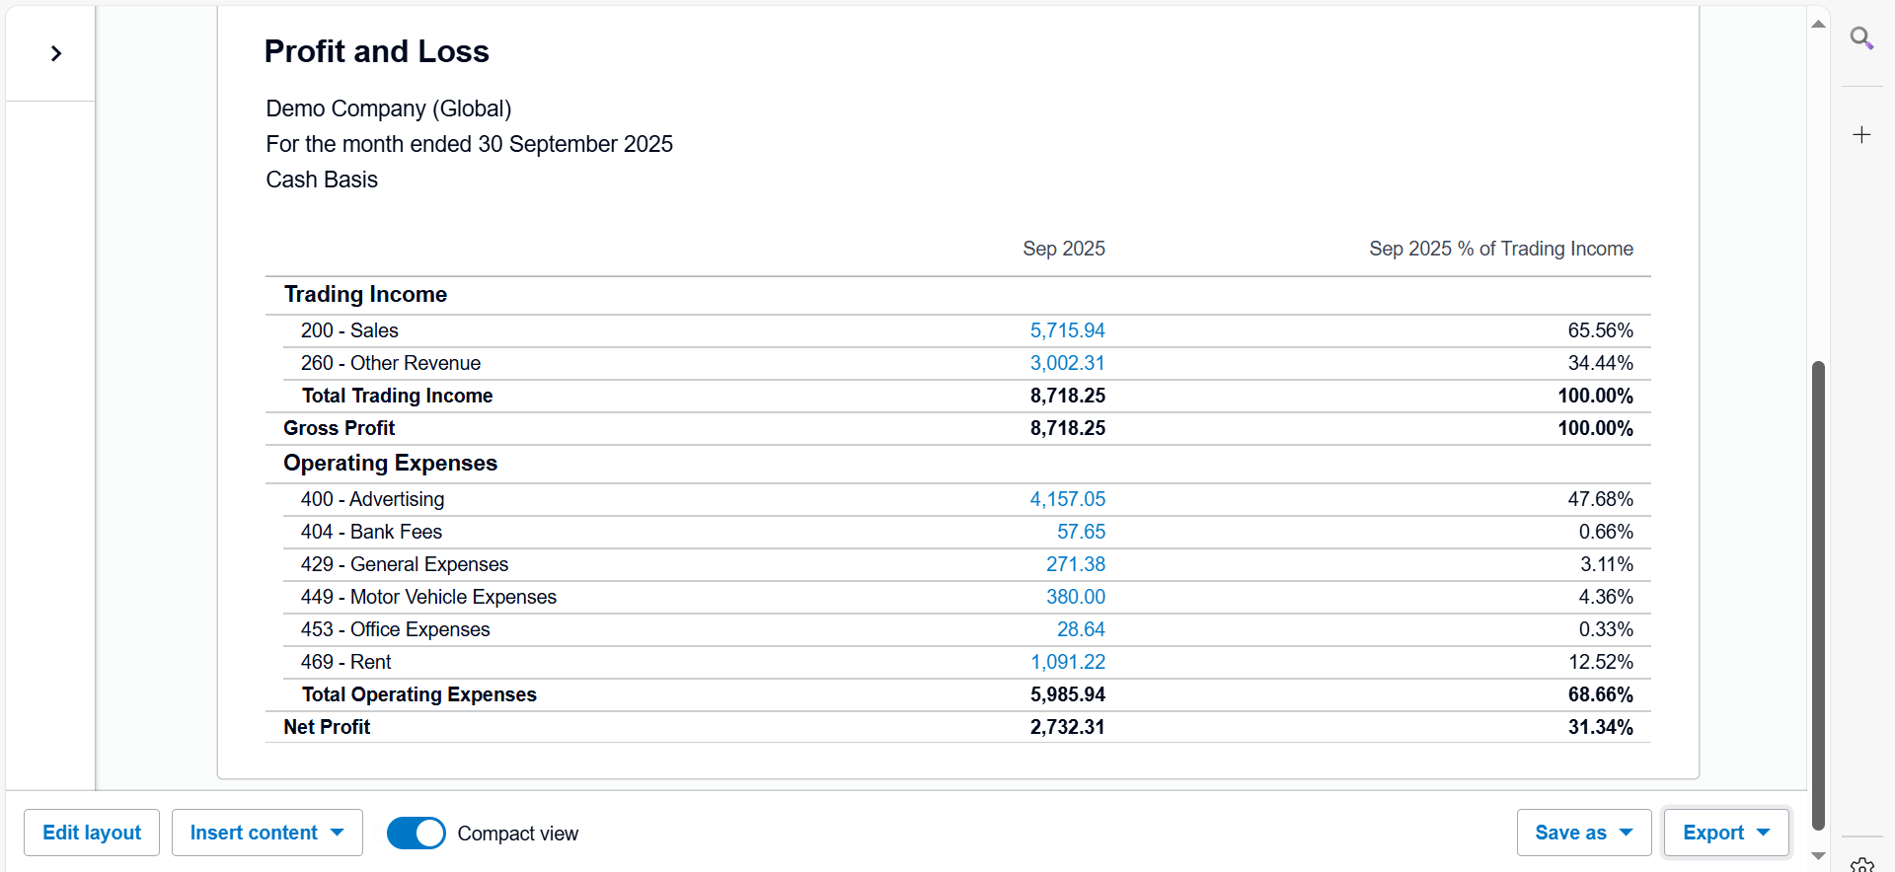The height and width of the screenshot is (872, 1895).
Task: Click the scroll down arrow
Action: [x=1818, y=856]
